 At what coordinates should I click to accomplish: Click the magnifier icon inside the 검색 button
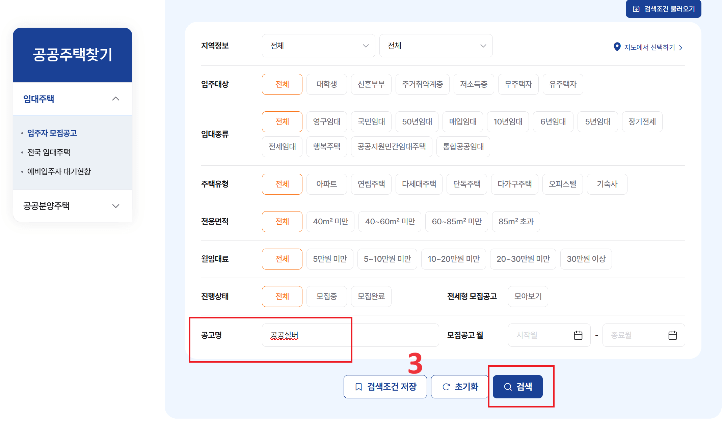pyautogui.click(x=507, y=387)
